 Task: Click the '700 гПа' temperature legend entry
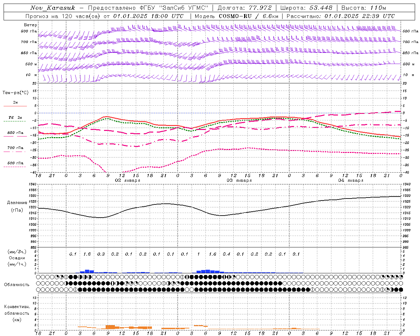[15, 148]
